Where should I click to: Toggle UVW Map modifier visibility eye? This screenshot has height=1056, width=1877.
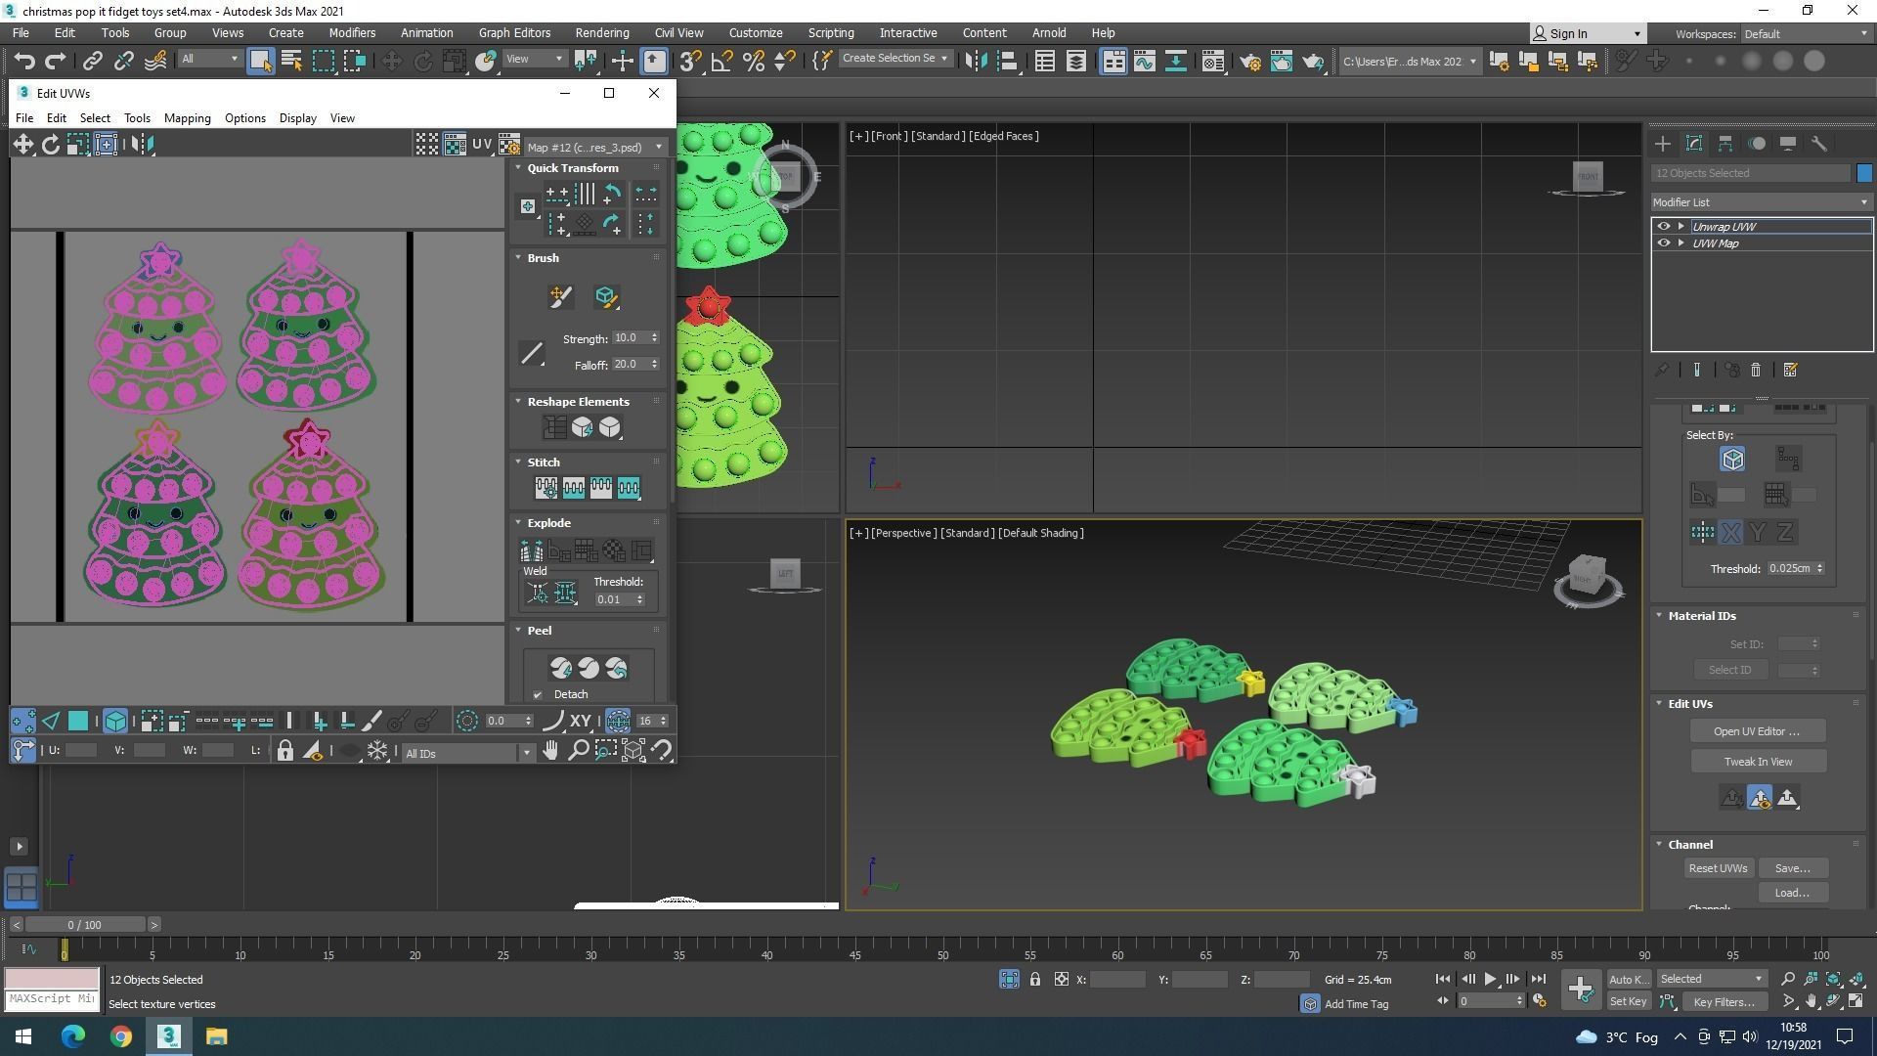[1663, 242]
